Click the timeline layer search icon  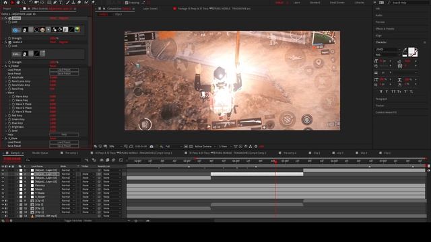[x=28, y=159]
